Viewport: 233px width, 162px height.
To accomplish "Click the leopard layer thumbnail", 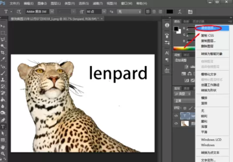I will pyautogui.click(x=185, y=123).
